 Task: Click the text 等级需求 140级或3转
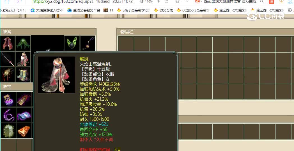point(100,84)
